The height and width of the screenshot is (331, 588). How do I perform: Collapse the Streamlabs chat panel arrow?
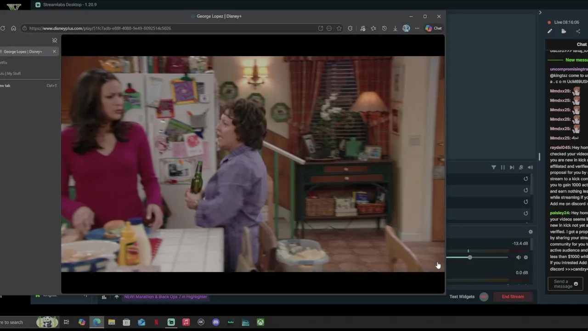540,12
